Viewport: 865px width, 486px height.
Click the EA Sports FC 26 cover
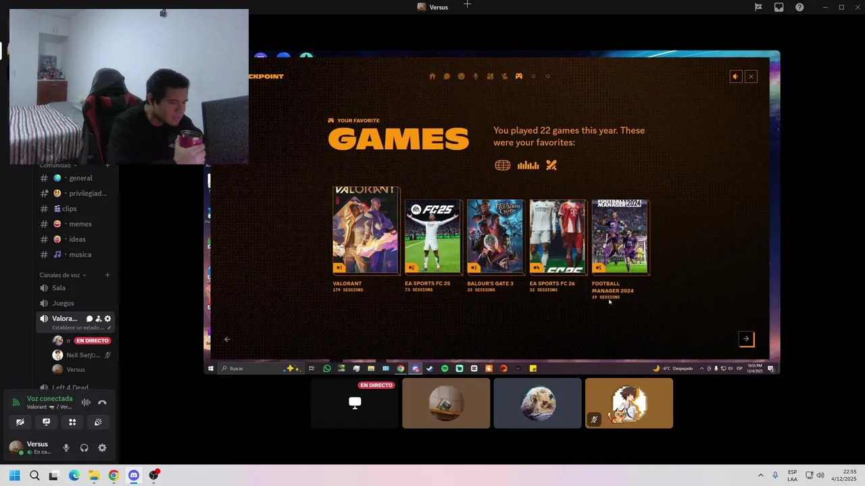point(558,237)
